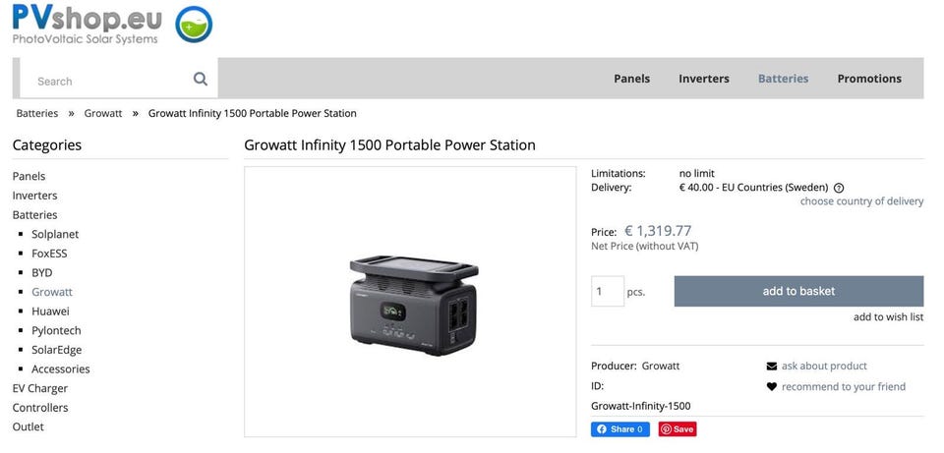
Task: Click the Facebook Share button
Action: point(619,429)
